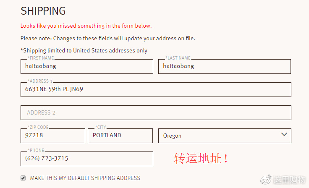Click the First Name field containing haitaobang
Viewport: 309px width, 188px height.
click(86, 66)
